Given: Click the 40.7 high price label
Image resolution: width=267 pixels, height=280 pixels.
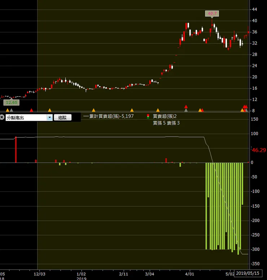Looking at the screenshot, I should pos(212,13).
